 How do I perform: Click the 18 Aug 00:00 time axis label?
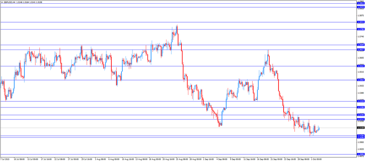coord(154,160)
